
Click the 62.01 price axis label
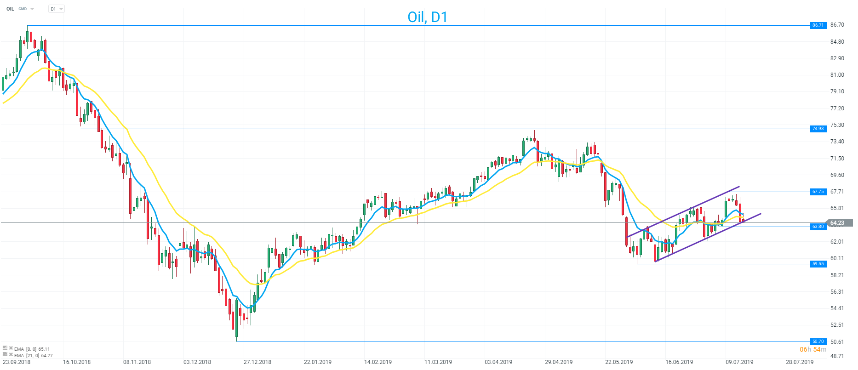[x=837, y=242]
